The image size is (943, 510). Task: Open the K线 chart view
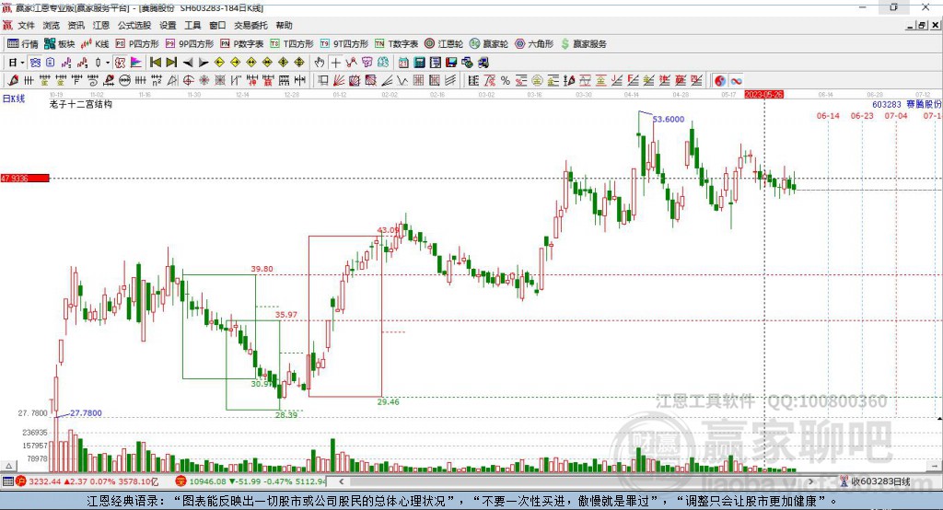[x=95, y=44]
